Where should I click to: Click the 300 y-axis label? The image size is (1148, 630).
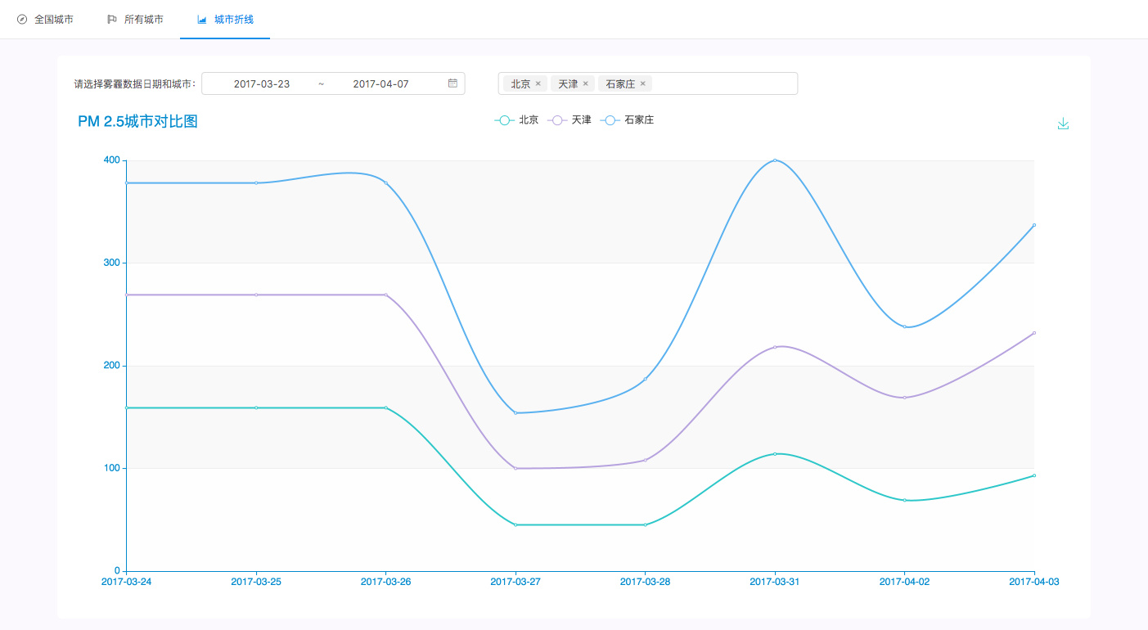[x=111, y=263]
